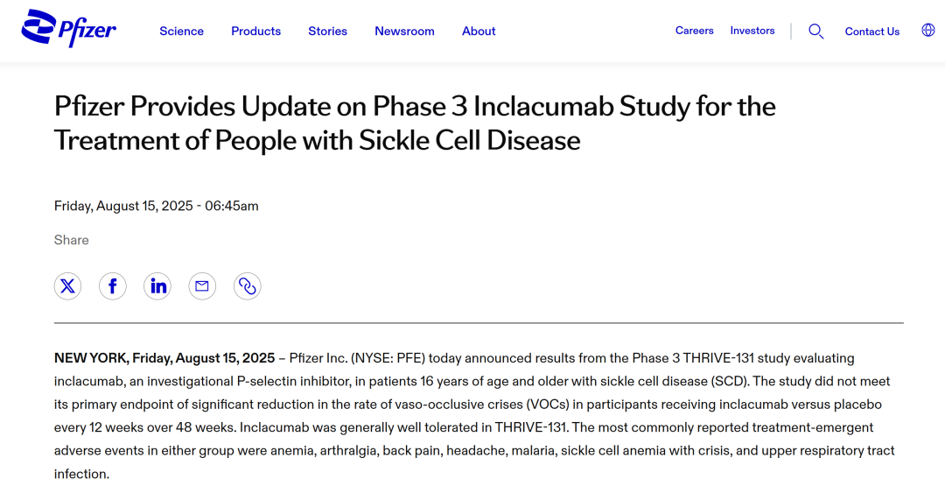
Task: Open the Products menu
Action: (x=256, y=32)
